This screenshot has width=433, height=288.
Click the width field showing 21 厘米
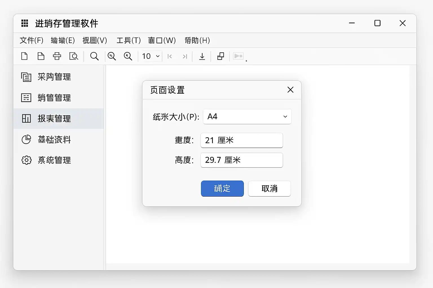point(242,140)
